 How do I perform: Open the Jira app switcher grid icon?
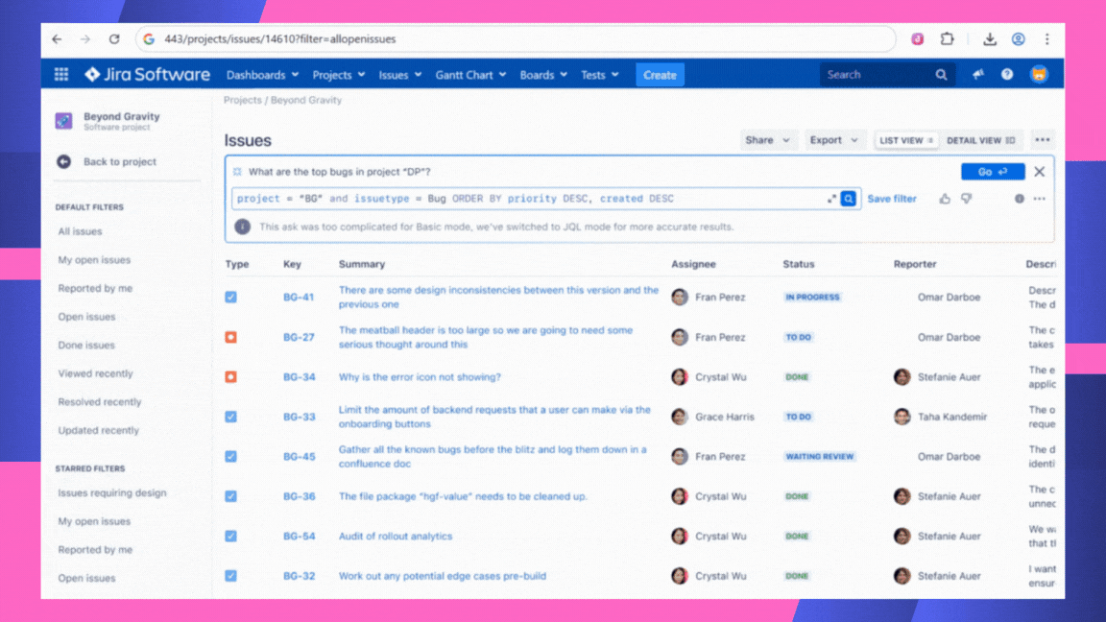click(x=61, y=75)
